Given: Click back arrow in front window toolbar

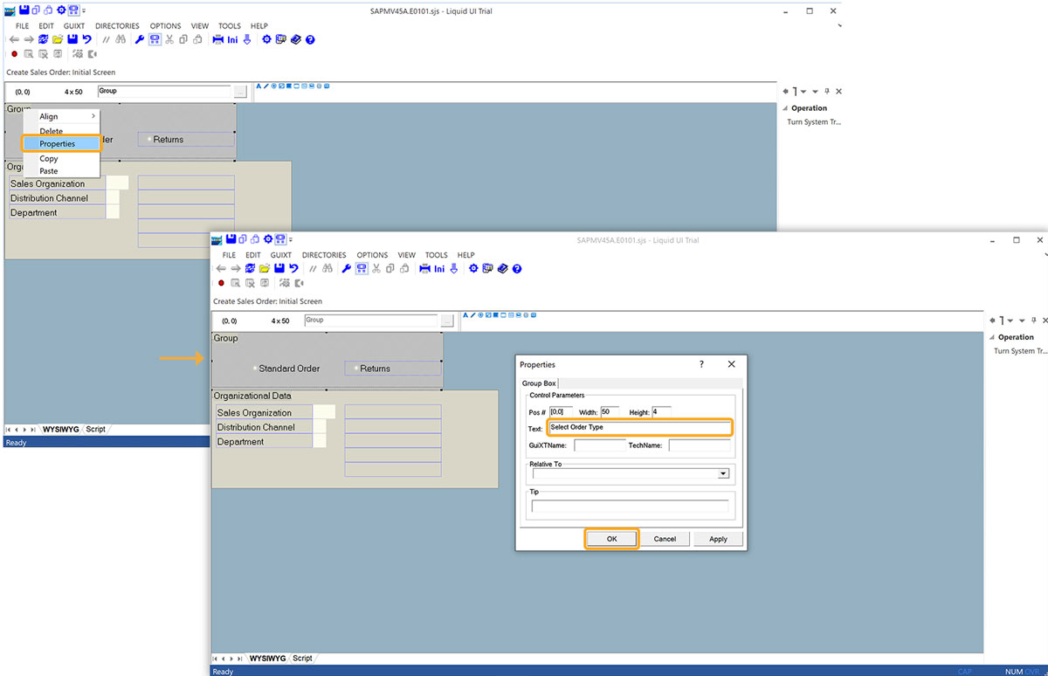Looking at the screenshot, I should [x=221, y=269].
